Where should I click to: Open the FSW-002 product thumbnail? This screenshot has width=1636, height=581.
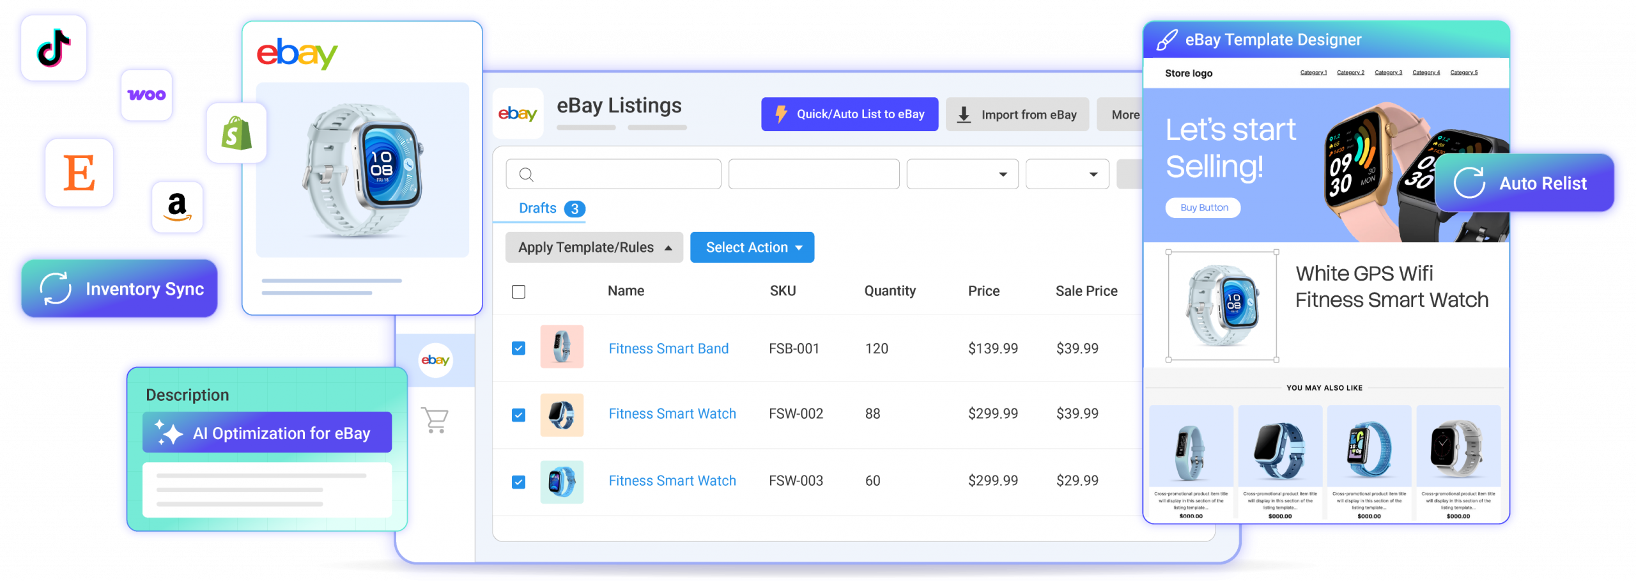tap(562, 415)
